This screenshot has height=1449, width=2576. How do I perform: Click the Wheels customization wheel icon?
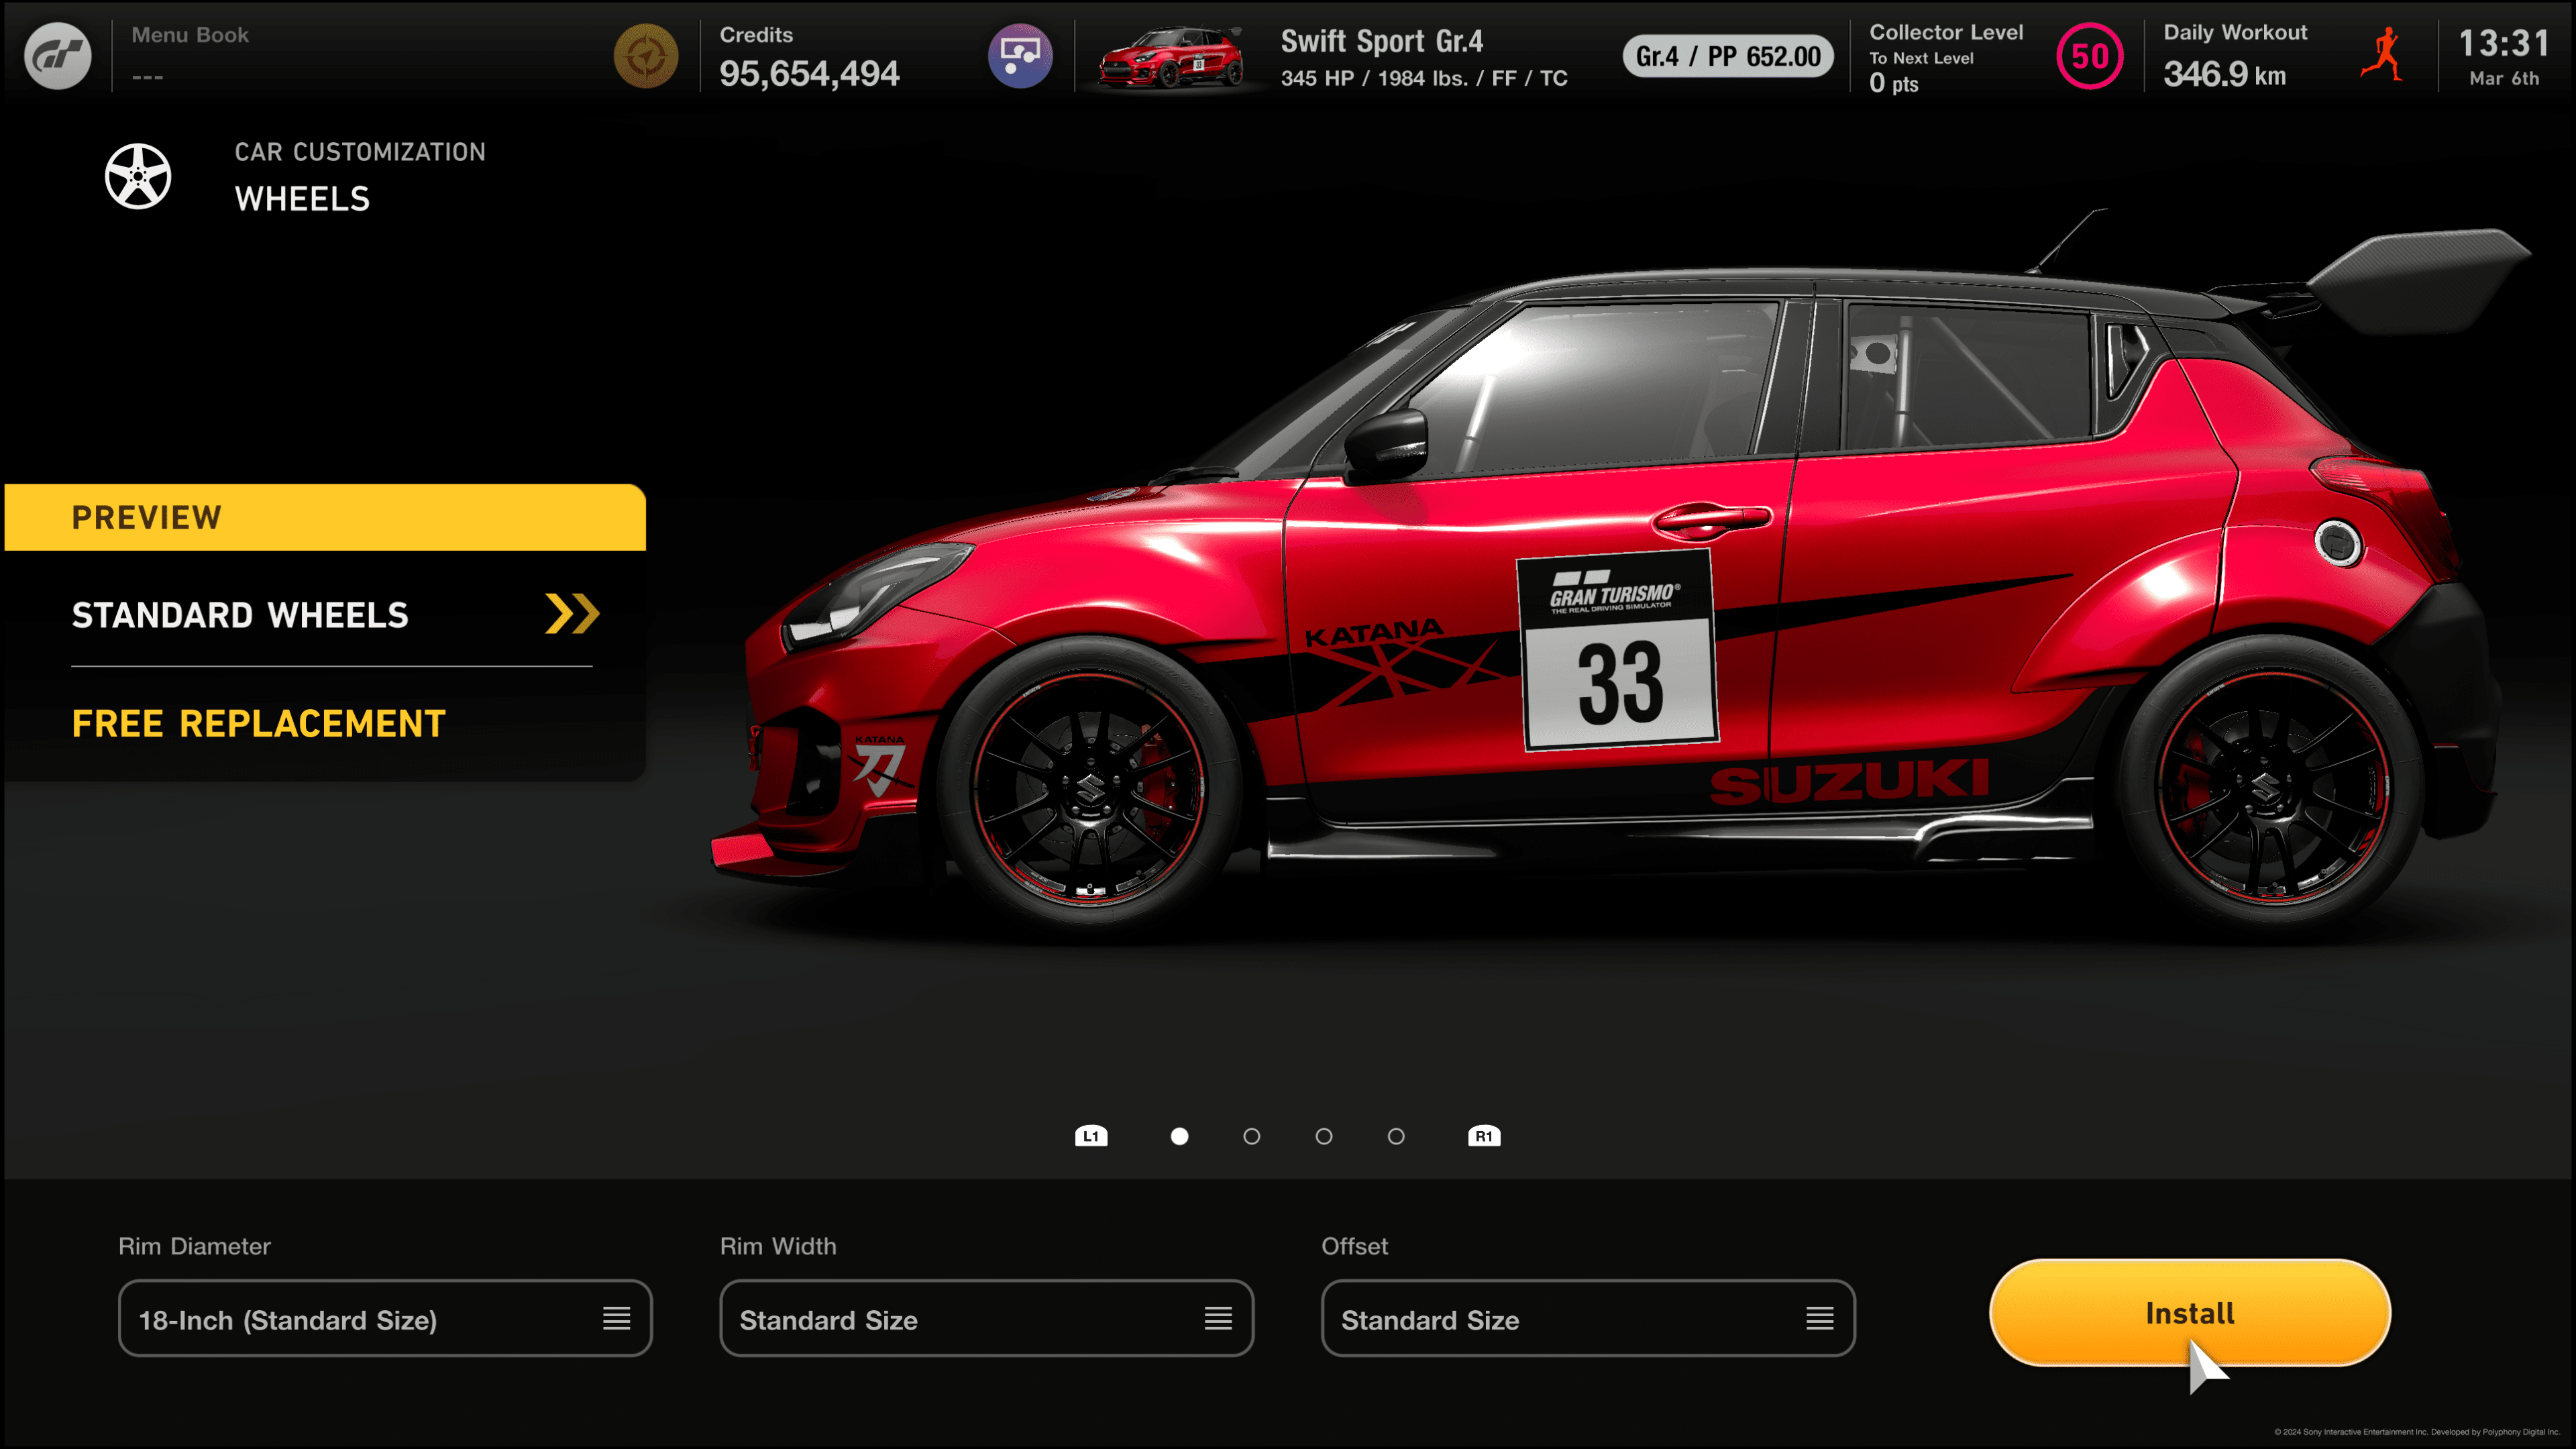[138, 176]
